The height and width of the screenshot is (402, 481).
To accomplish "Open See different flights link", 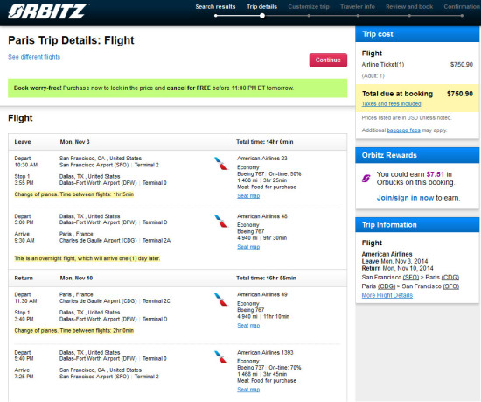I will pyautogui.click(x=34, y=57).
